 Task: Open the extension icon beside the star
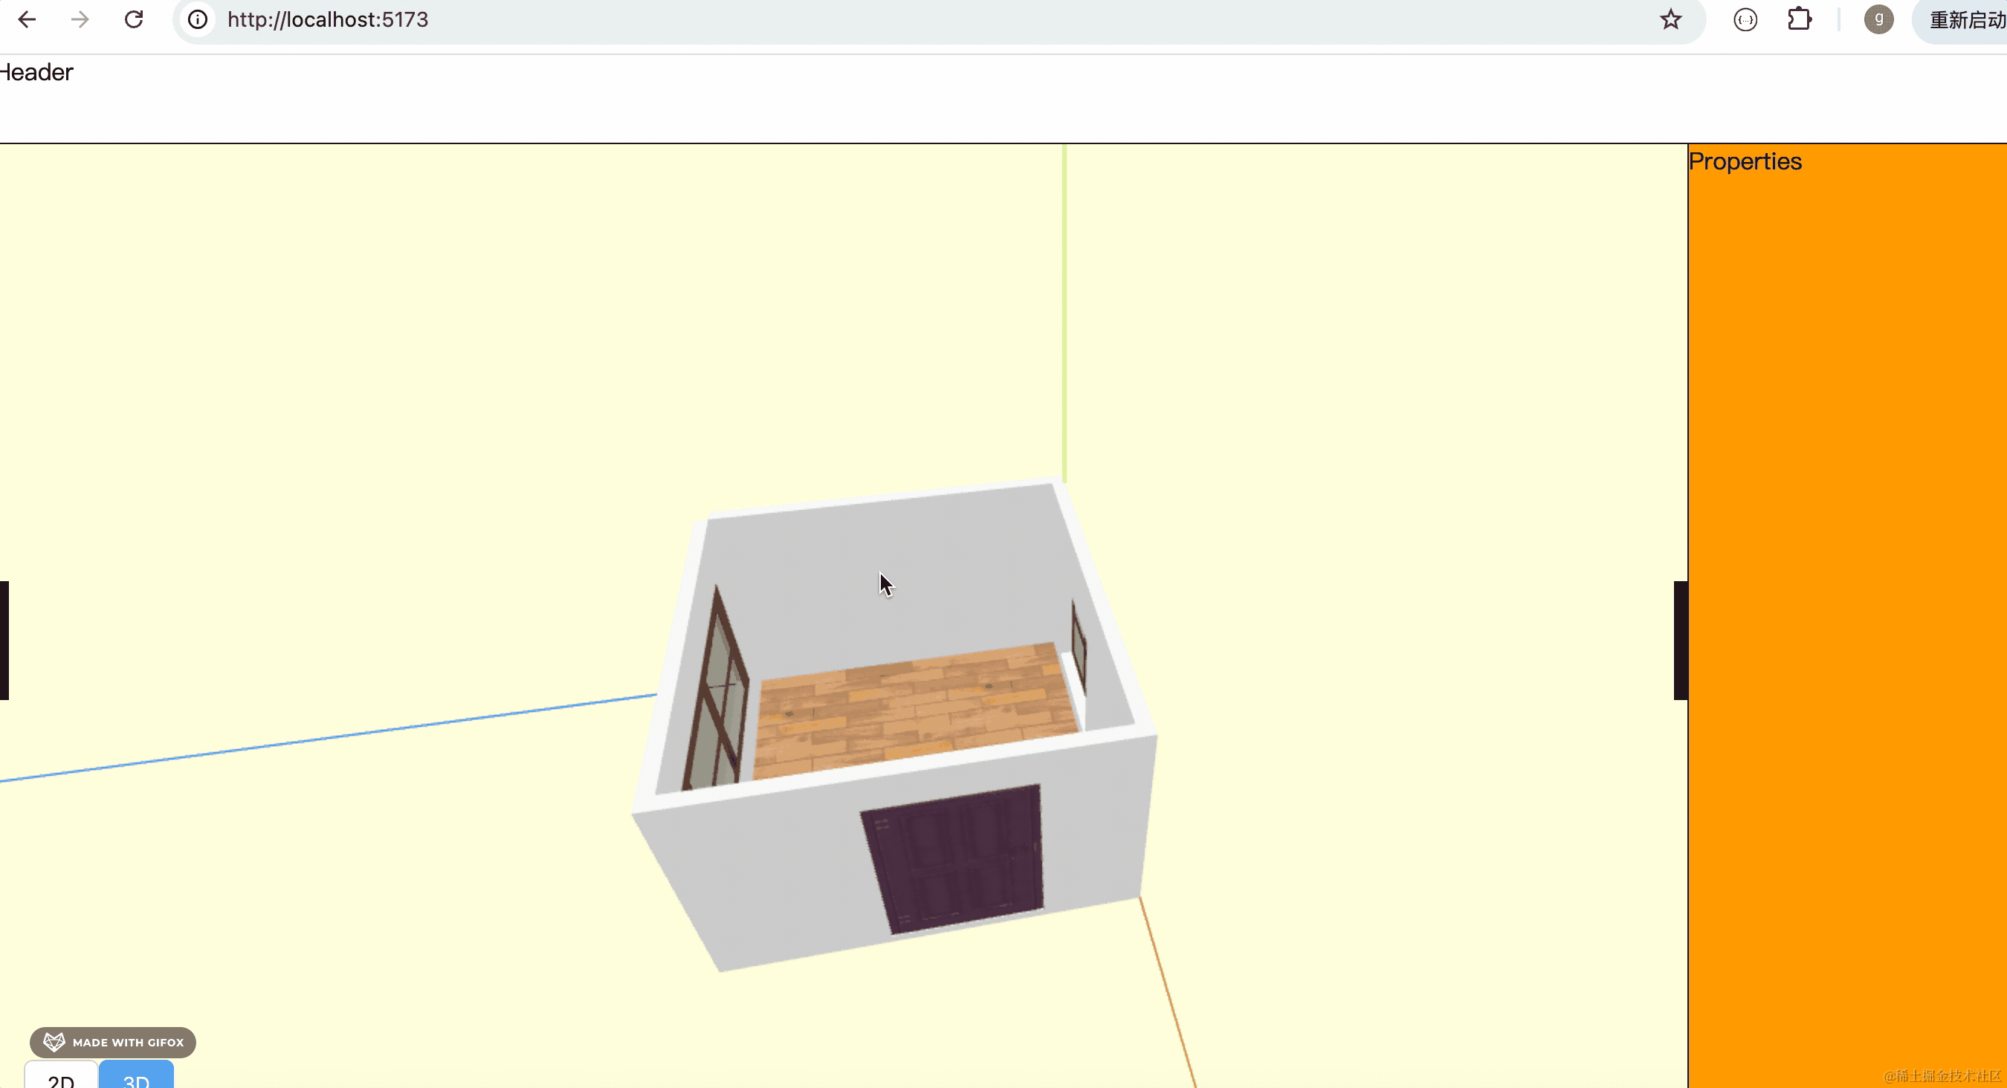(1745, 19)
